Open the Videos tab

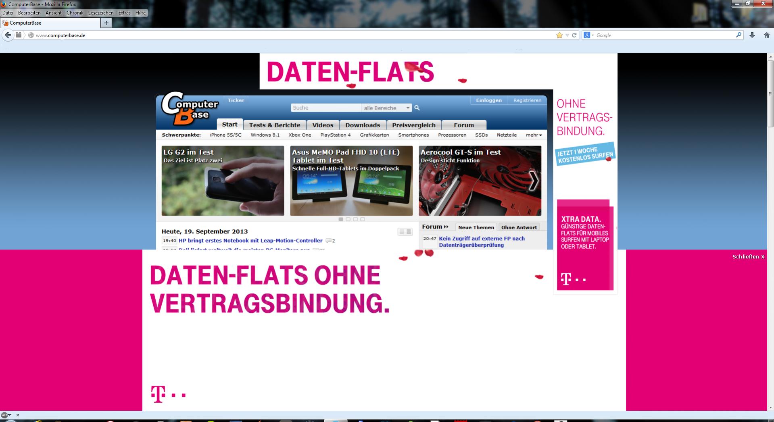point(323,125)
